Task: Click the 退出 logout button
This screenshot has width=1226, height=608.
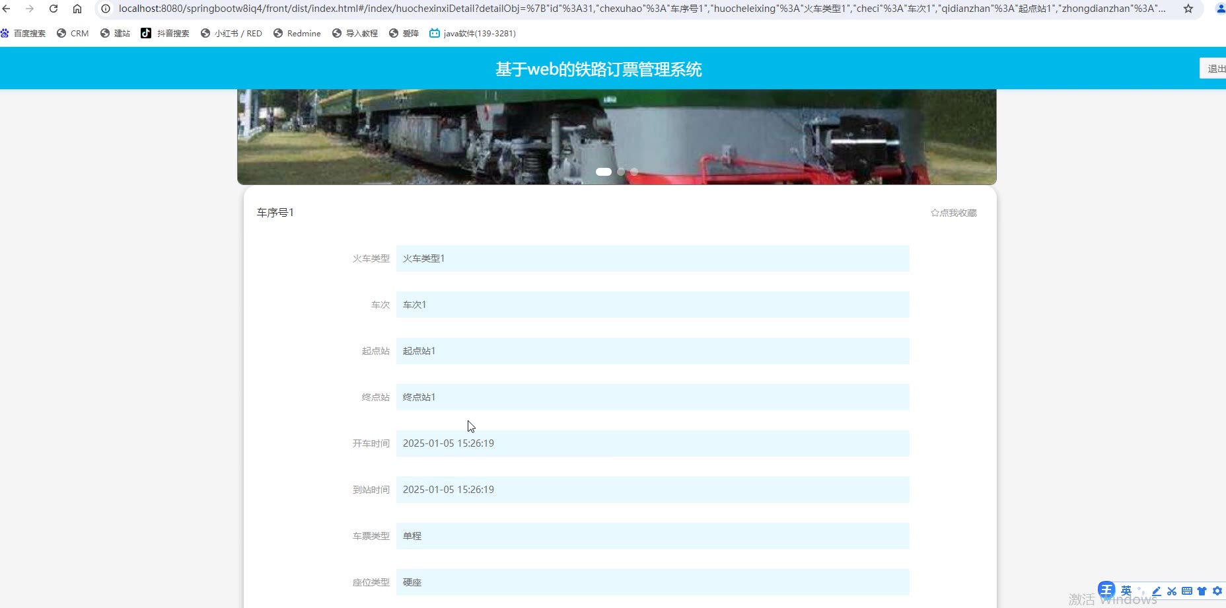Action: (1214, 69)
